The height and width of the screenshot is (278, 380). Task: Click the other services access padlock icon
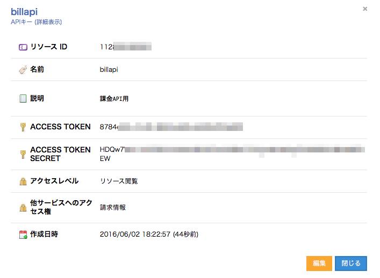click(x=23, y=208)
